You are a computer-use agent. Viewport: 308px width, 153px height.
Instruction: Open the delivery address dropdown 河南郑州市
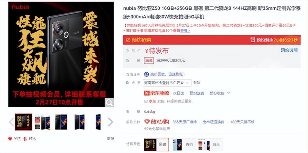click(x=168, y=83)
